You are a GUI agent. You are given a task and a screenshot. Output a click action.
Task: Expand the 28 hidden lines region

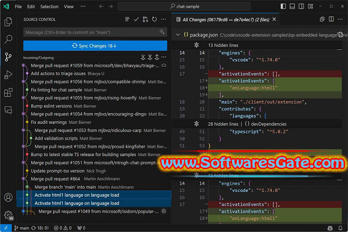[196, 124]
